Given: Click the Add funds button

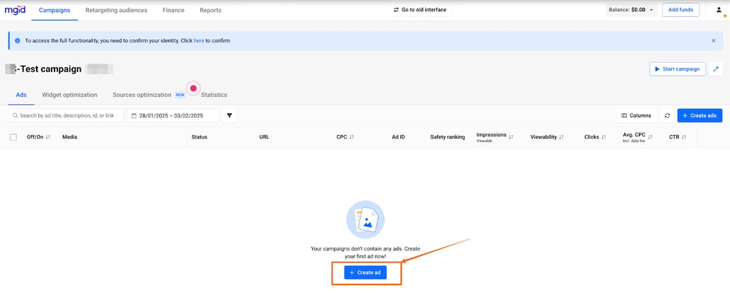Looking at the screenshot, I should [x=681, y=10].
